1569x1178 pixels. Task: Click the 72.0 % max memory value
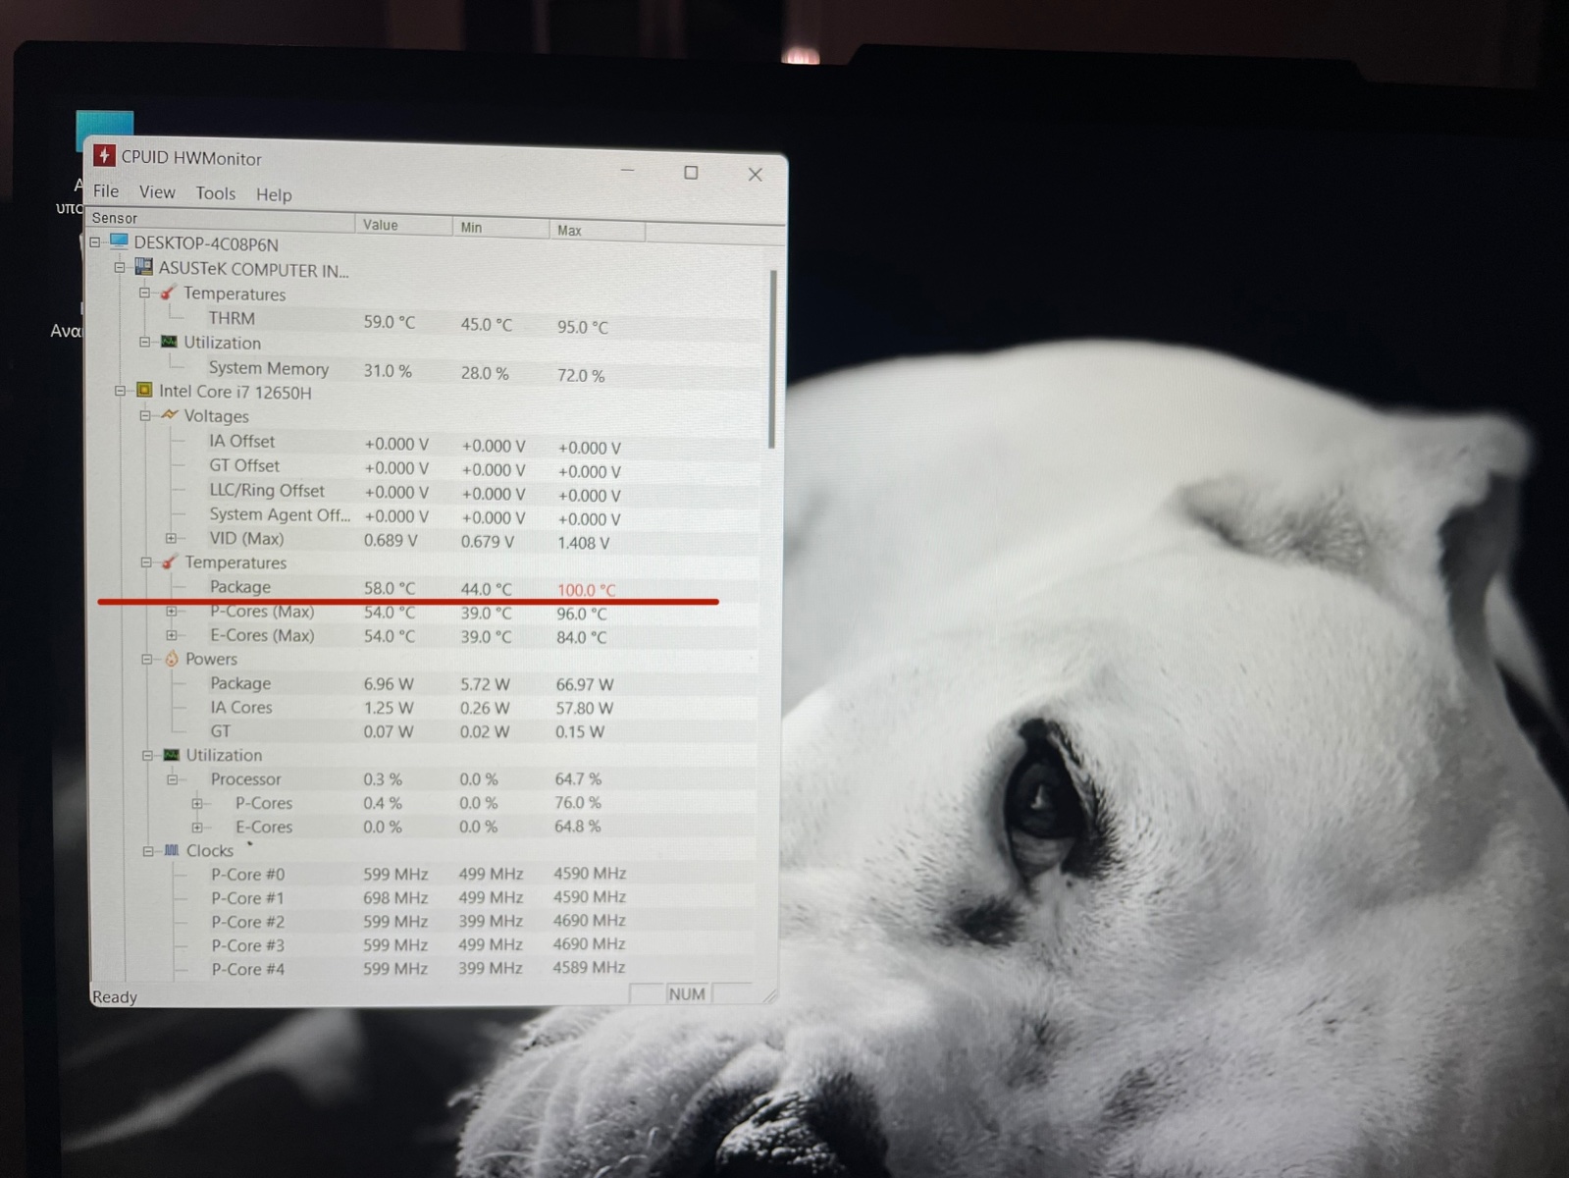tap(582, 375)
